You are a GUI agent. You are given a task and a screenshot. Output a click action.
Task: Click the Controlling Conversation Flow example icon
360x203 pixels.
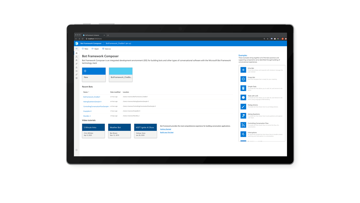(x=243, y=125)
